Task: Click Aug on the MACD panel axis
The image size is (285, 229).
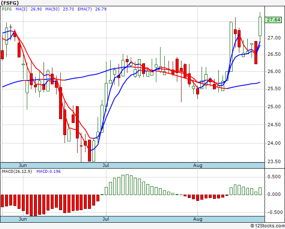Action: pyautogui.click(x=197, y=219)
